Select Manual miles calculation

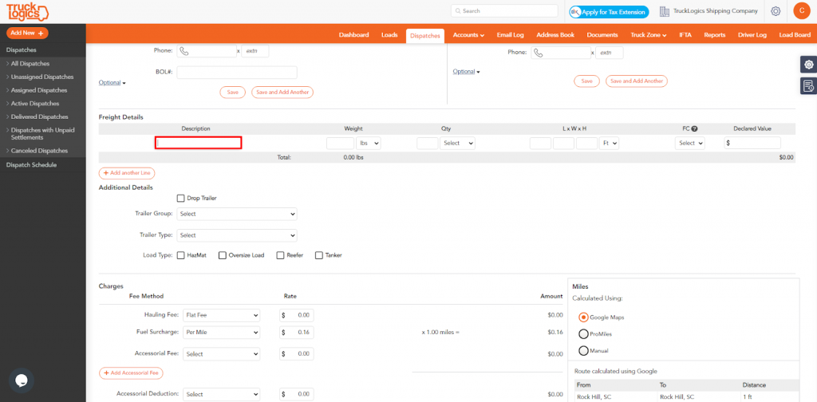583,350
